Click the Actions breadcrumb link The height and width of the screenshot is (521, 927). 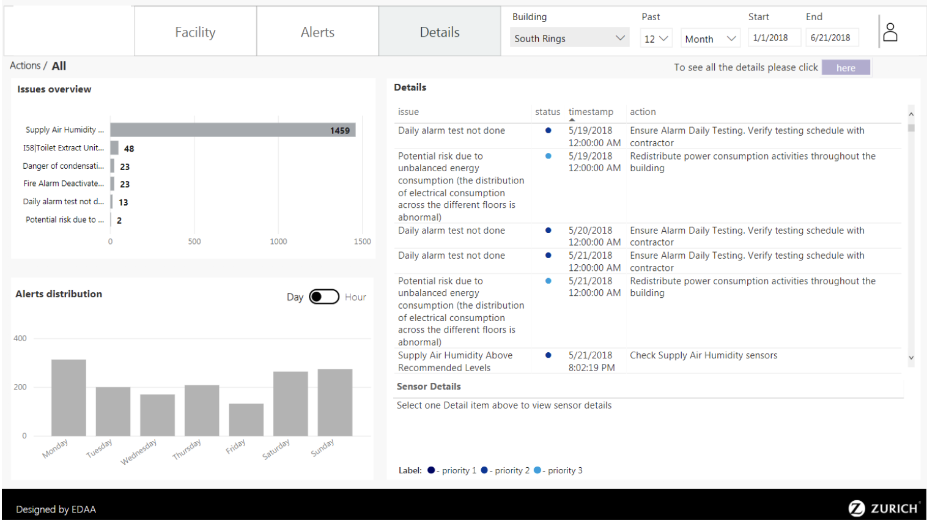coord(25,65)
